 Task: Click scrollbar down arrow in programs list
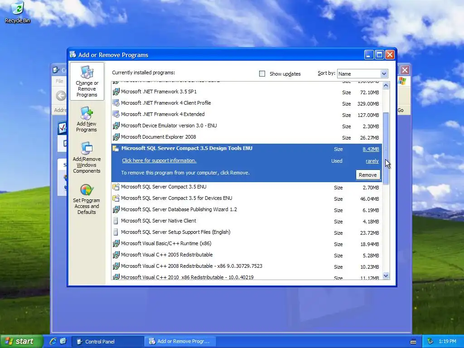[x=386, y=276]
